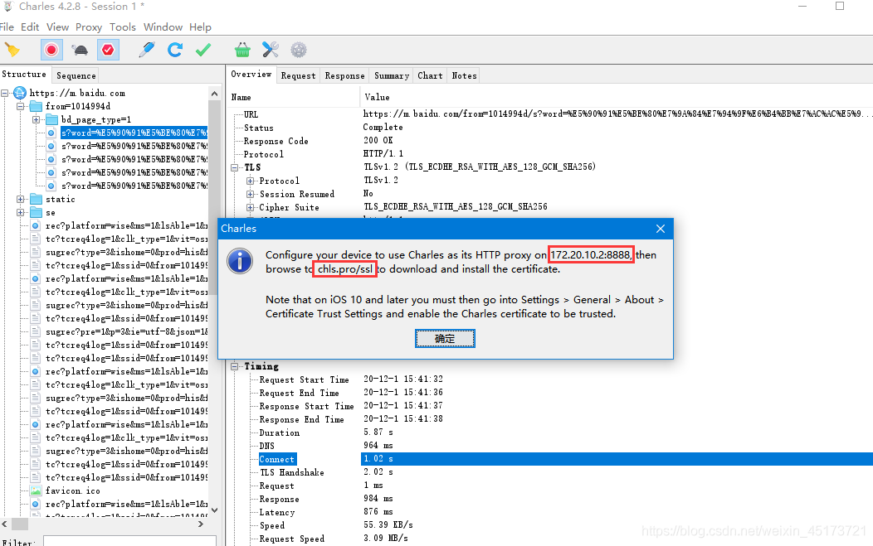Open the File menu
Screen dimensions: 873x546
(x=7, y=27)
